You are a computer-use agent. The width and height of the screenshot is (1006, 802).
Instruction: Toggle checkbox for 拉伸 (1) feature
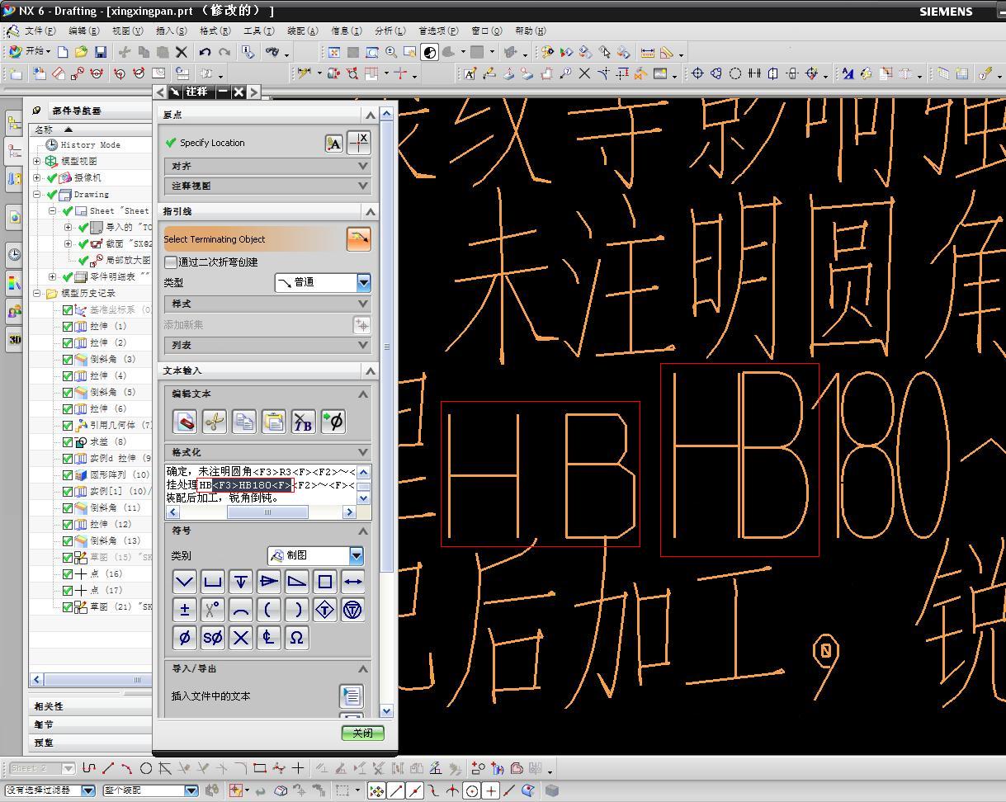68,327
